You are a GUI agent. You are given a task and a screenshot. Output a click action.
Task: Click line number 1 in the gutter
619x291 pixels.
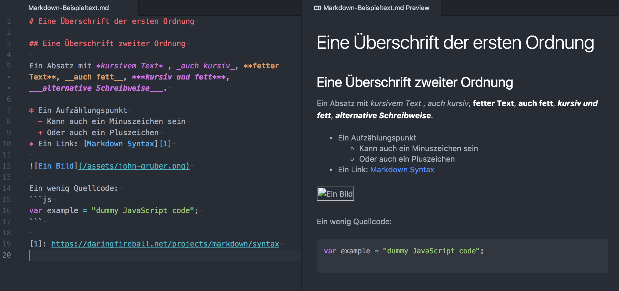(x=9, y=21)
